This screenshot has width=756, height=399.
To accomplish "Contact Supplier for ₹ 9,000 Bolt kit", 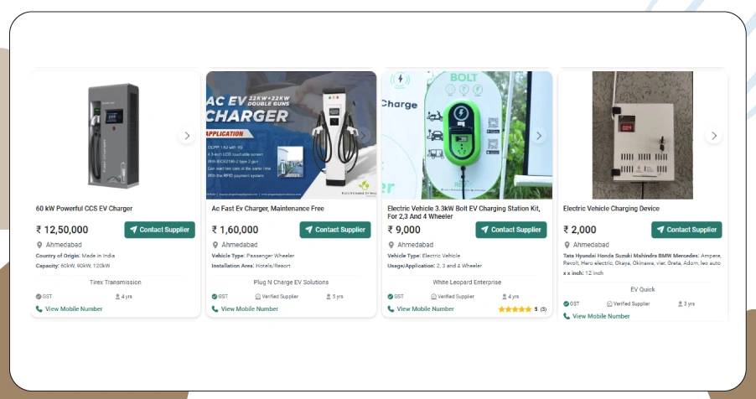I will coord(511,230).
